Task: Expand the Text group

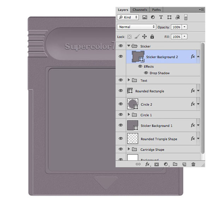Action: click(x=129, y=80)
